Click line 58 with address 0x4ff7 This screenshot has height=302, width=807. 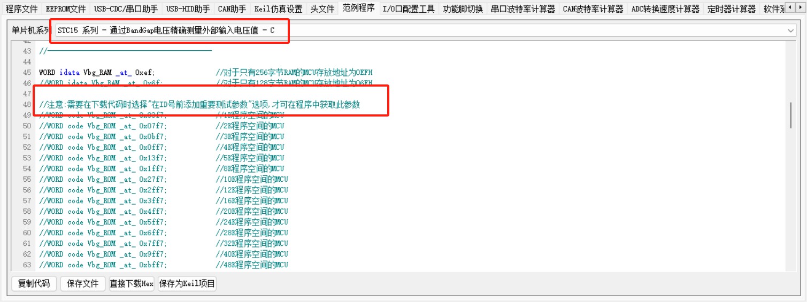pos(103,211)
